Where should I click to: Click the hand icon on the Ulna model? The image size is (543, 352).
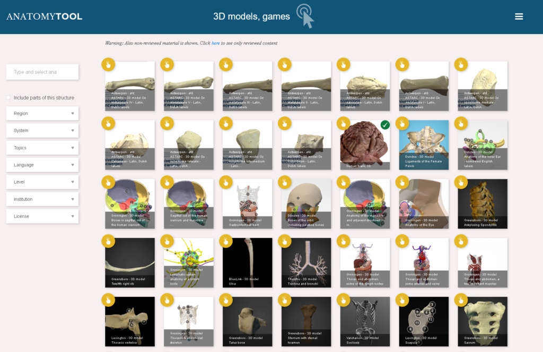click(x=225, y=242)
